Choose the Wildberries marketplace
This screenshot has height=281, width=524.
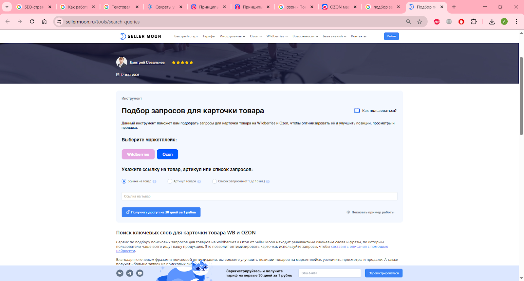[x=138, y=154]
